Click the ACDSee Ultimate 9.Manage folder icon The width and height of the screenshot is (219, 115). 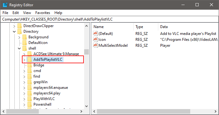[30, 54]
